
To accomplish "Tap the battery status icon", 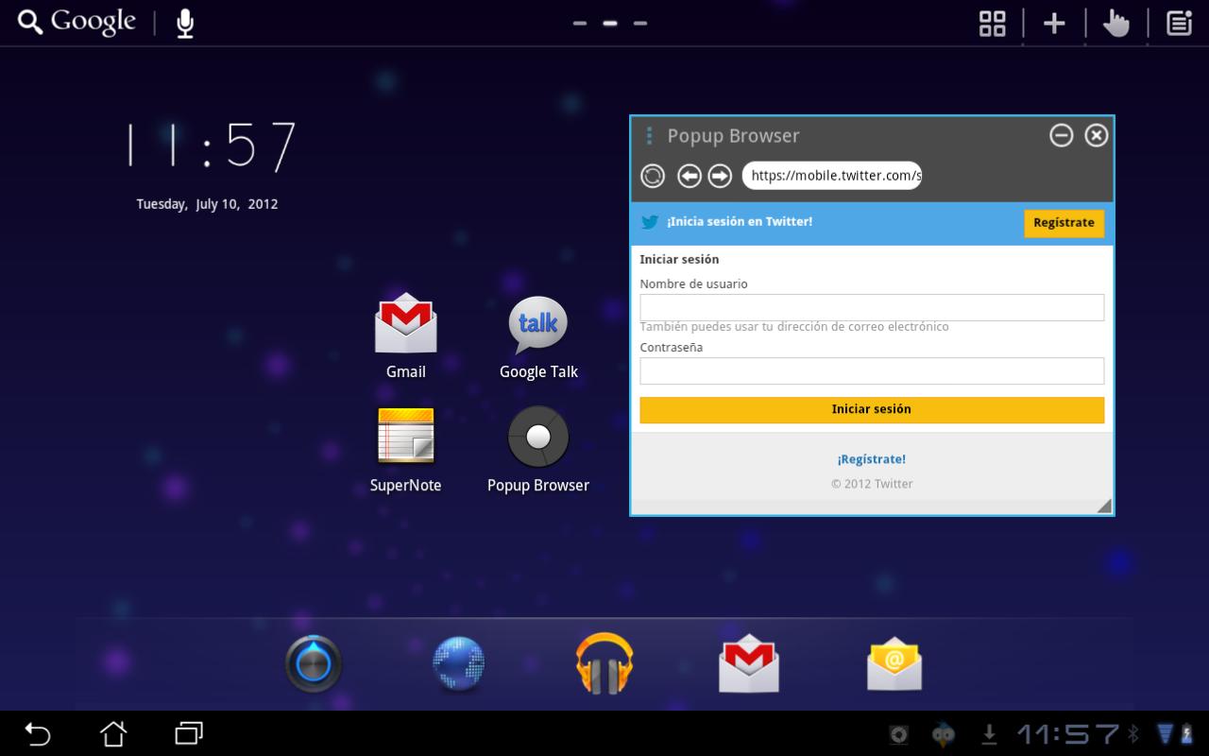I will (x=1186, y=734).
